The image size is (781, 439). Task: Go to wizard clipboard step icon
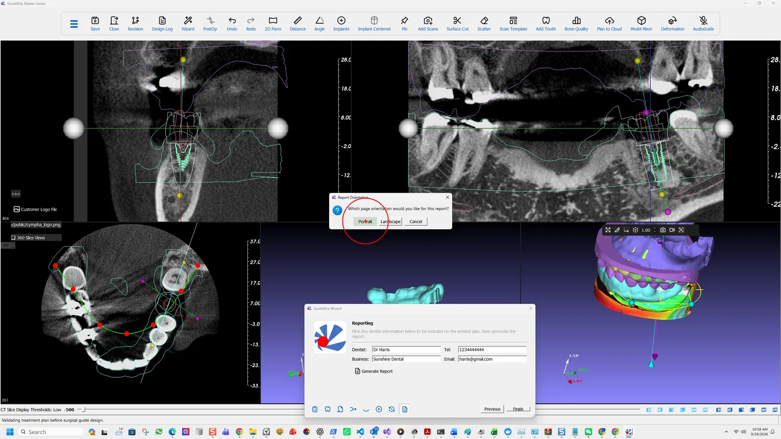click(315, 409)
